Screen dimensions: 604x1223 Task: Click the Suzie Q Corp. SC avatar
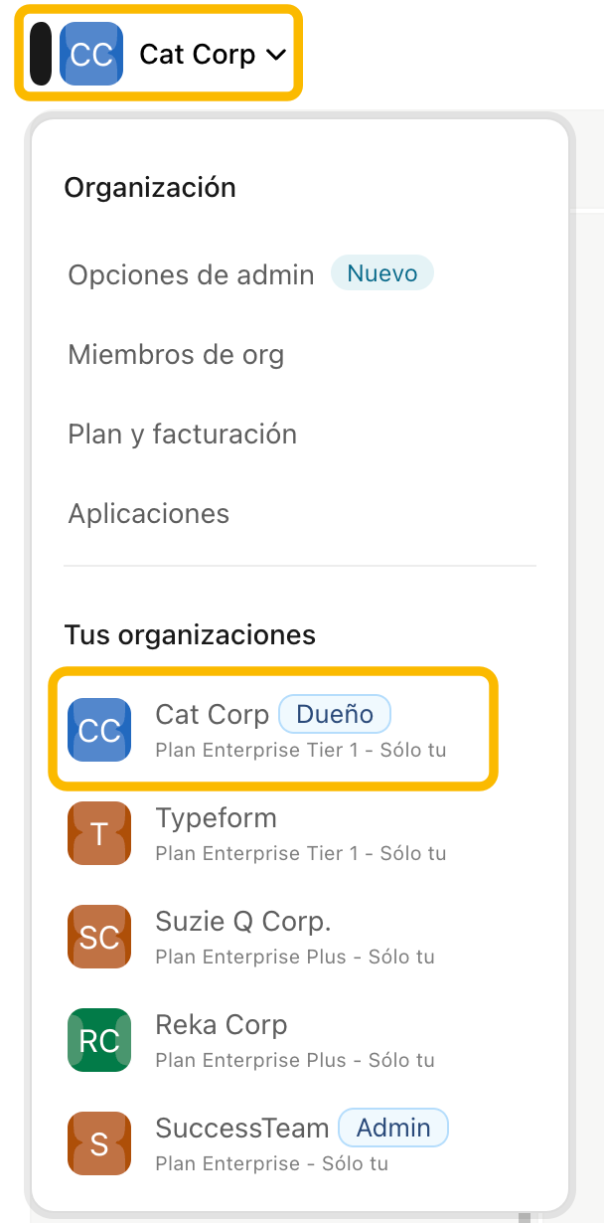click(99, 937)
